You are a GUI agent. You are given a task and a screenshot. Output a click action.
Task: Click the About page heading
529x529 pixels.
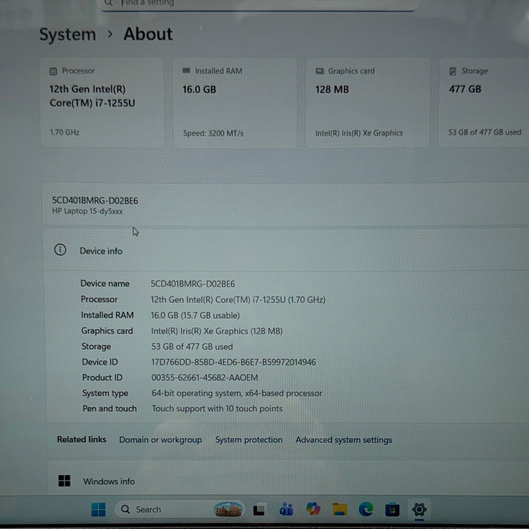pyautogui.click(x=148, y=34)
